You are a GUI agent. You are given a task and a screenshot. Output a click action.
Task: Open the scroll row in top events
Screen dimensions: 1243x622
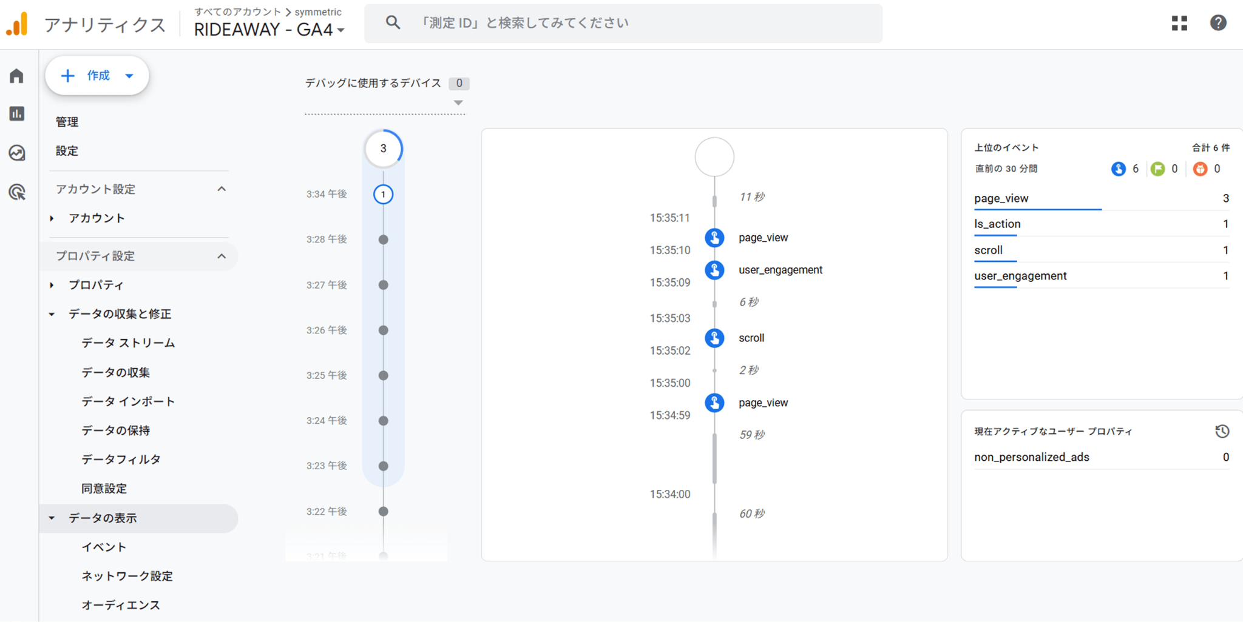(x=1102, y=250)
